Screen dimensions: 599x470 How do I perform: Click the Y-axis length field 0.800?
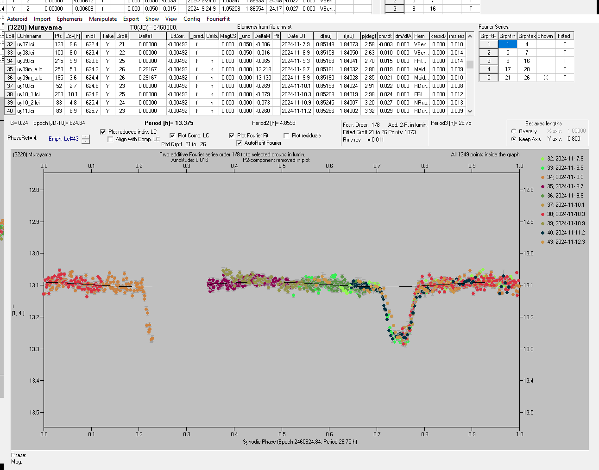coord(574,139)
